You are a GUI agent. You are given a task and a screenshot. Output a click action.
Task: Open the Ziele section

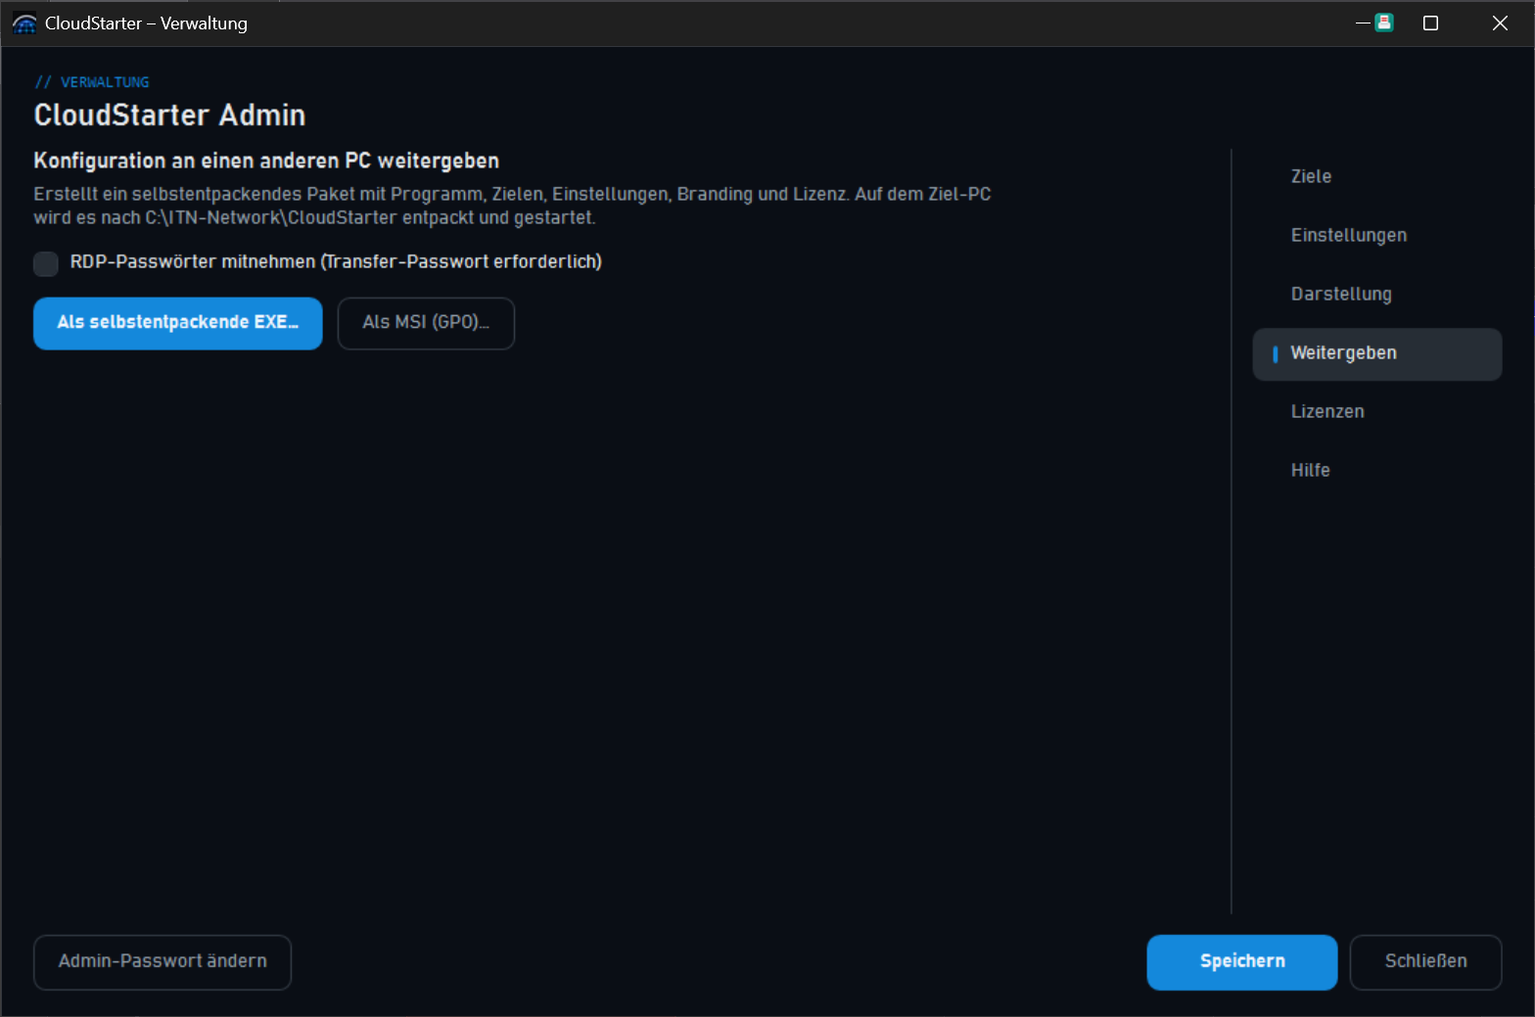pos(1376,177)
